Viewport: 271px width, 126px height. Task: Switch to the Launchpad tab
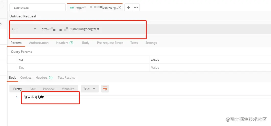(x=38, y=8)
